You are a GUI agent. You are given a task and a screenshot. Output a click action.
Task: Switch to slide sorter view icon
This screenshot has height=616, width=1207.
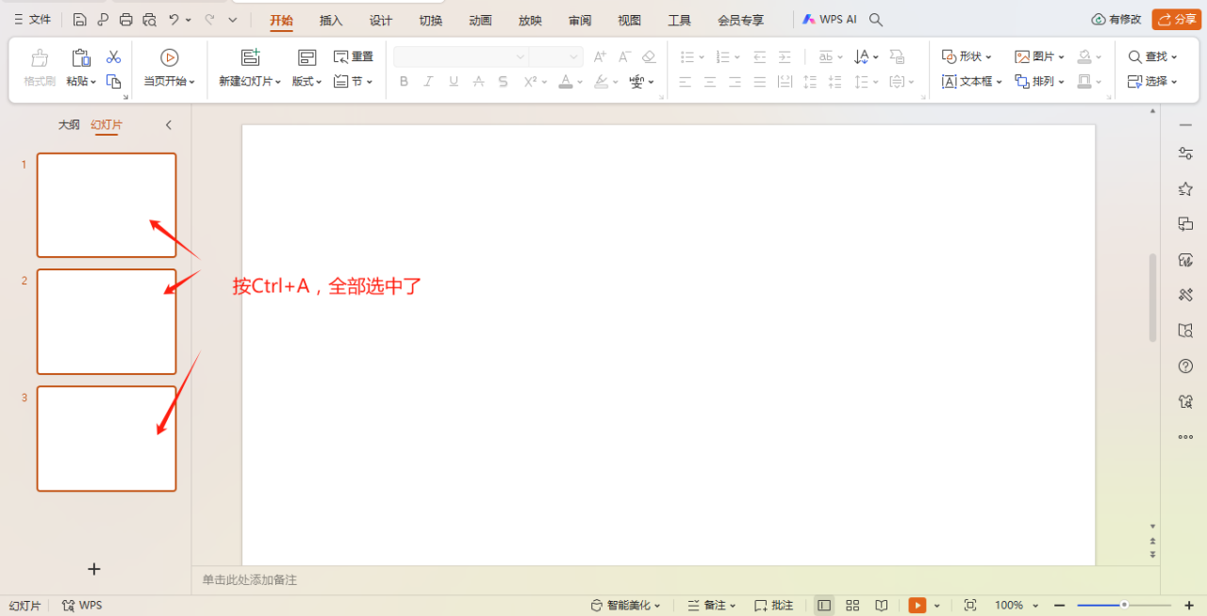click(x=852, y=606)
